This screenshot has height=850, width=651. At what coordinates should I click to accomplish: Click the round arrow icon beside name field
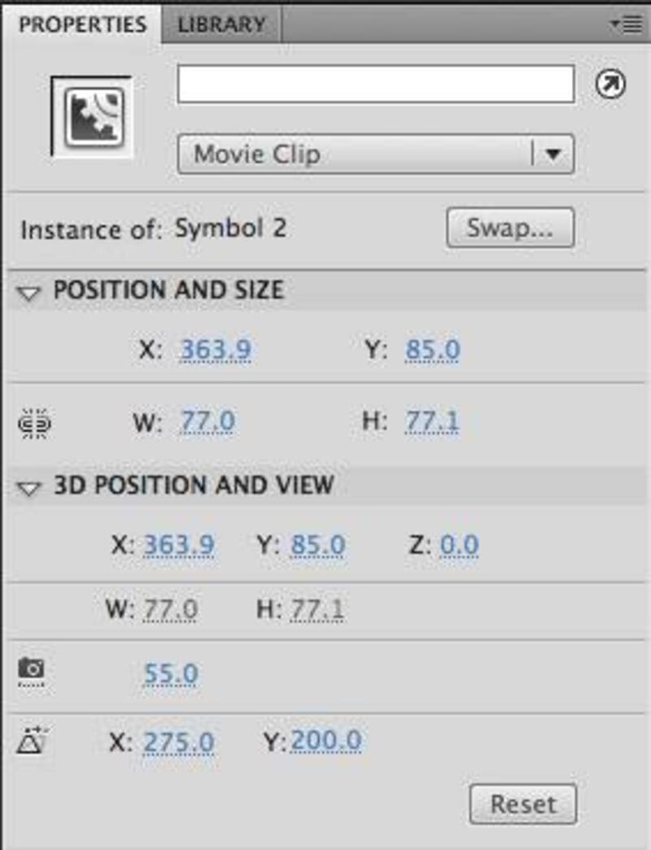[x=610, y=85]
